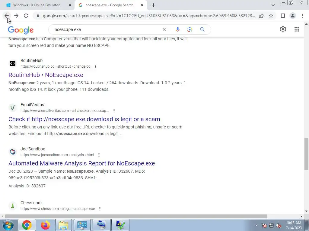Click 'Analysis ID: 332607' text

[x=27, y=186]
